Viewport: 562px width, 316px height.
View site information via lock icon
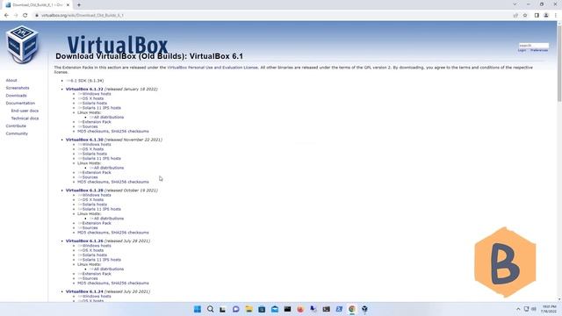[37, 16]
